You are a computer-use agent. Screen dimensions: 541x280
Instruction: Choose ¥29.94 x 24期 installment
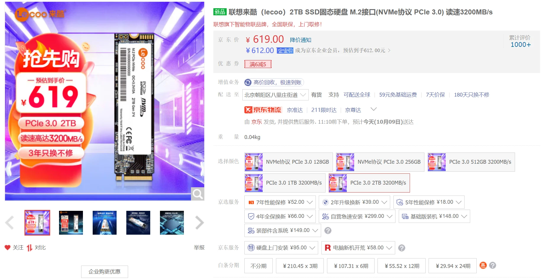click(x=452, y=266)
